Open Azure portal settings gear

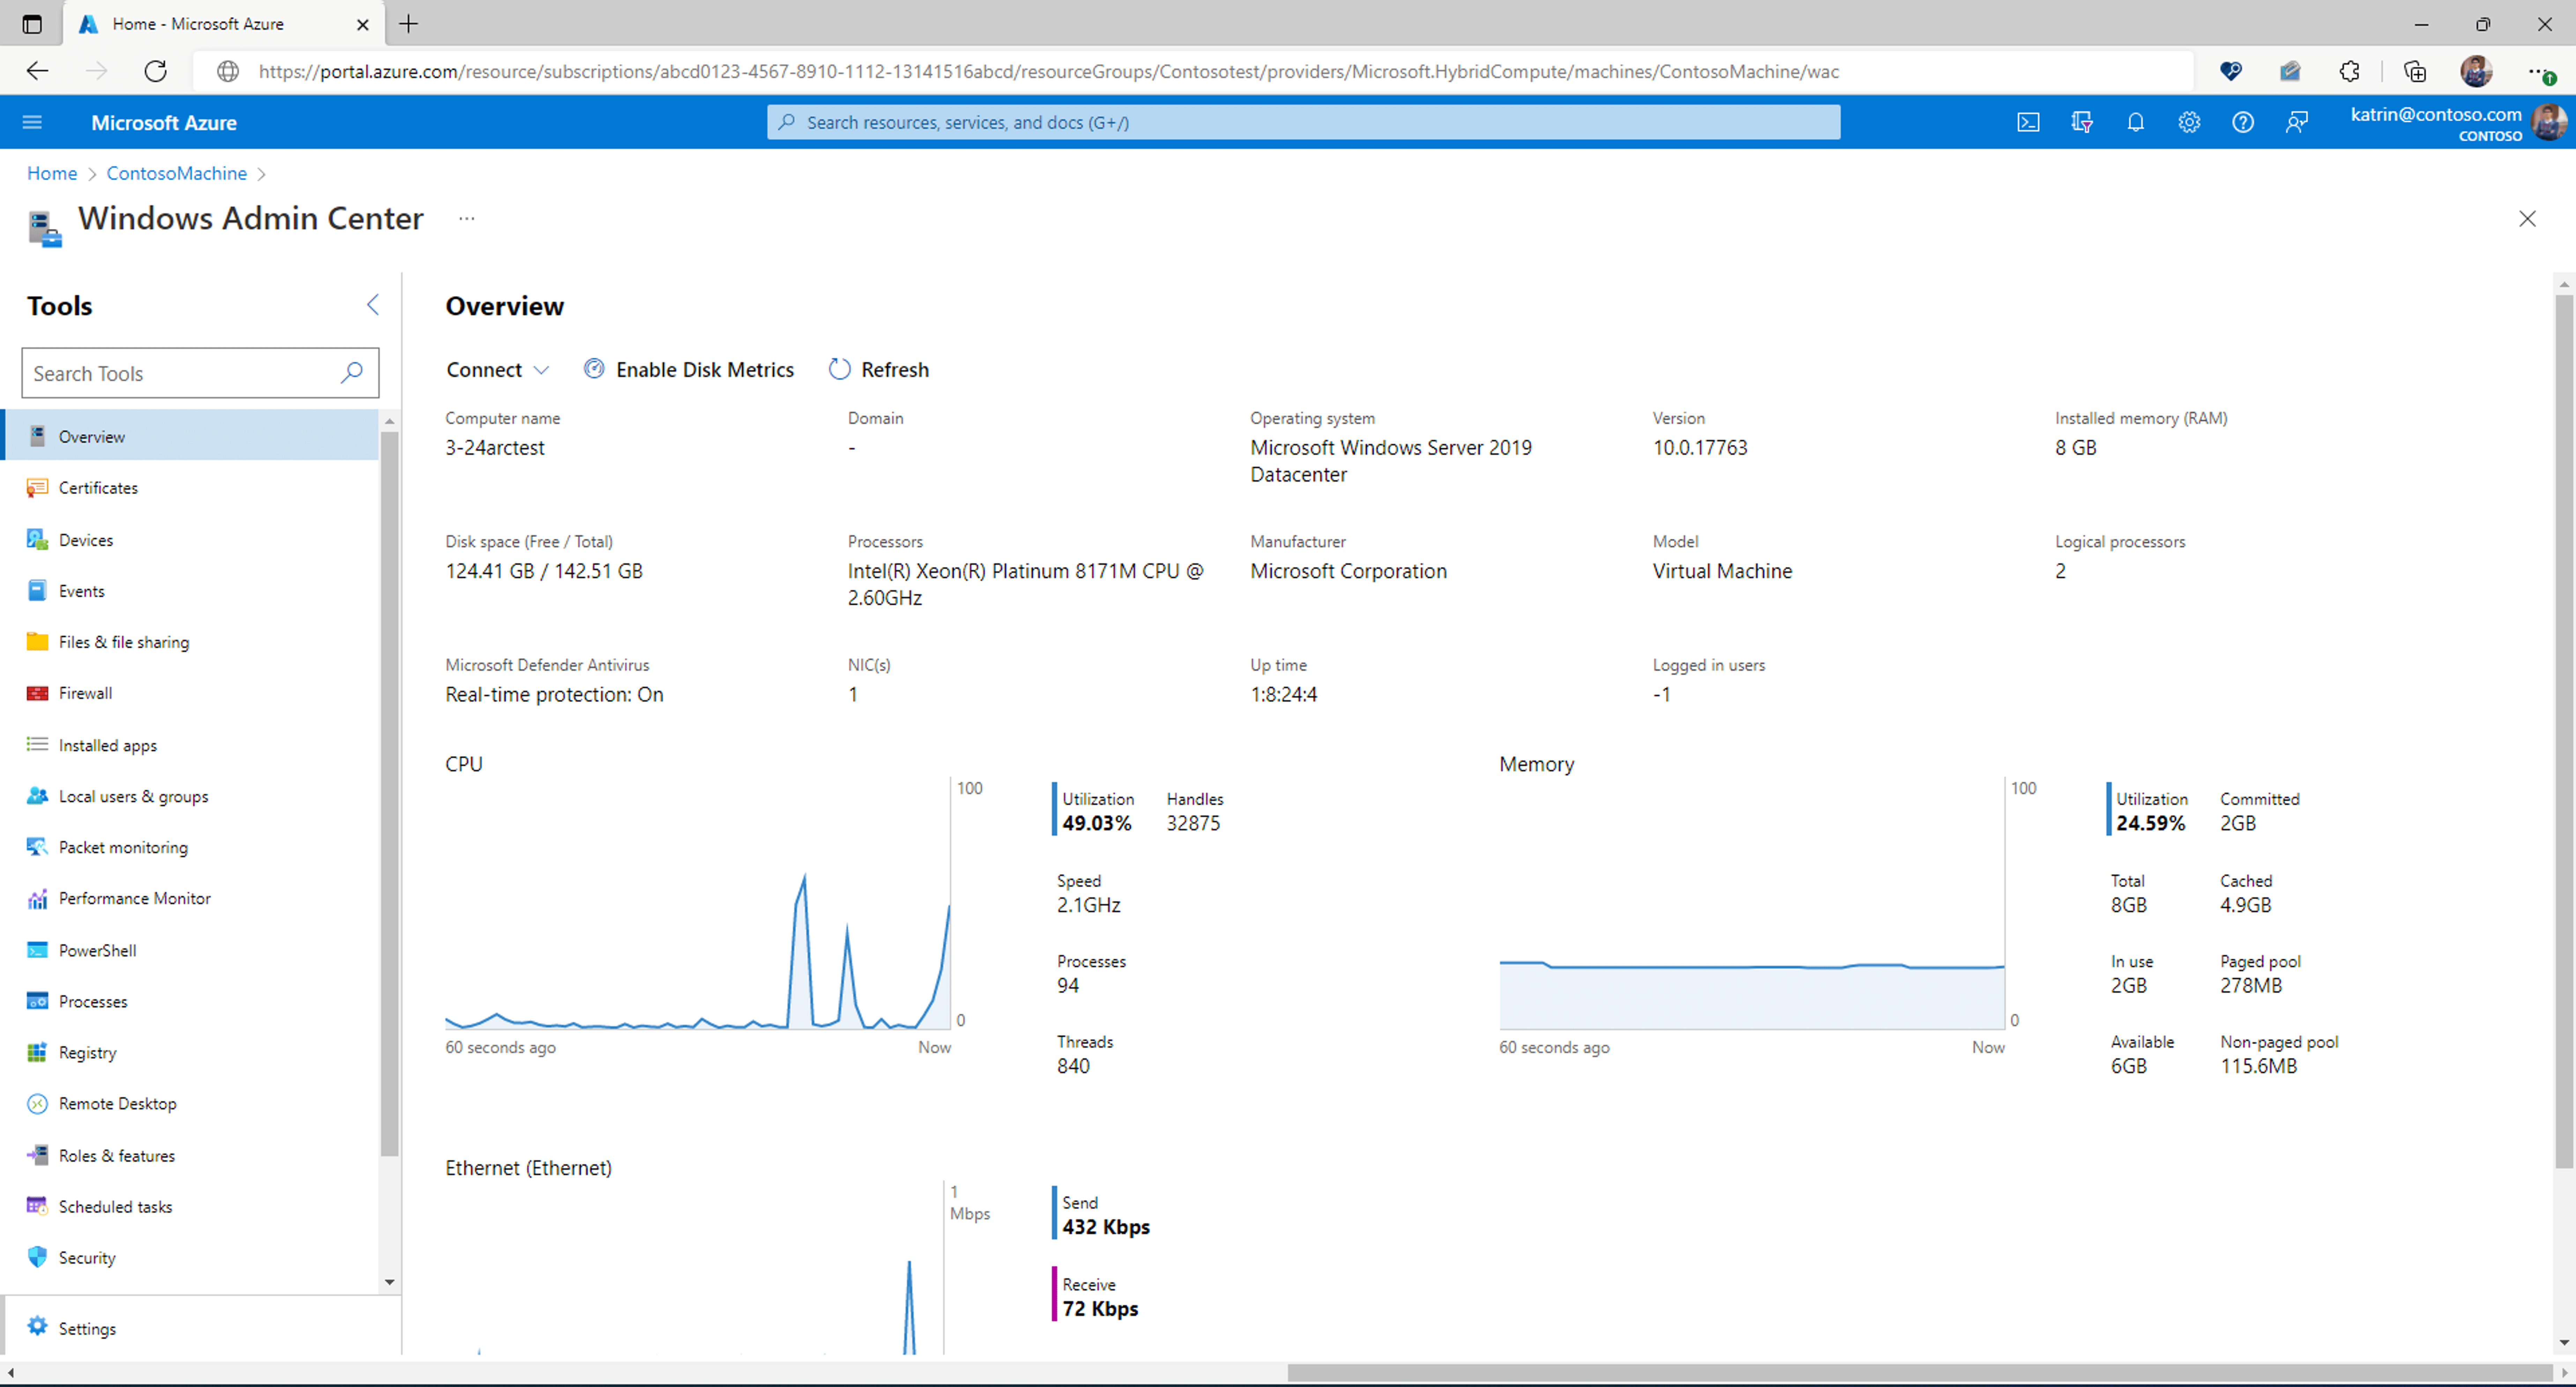click(x=2189, y=122)
